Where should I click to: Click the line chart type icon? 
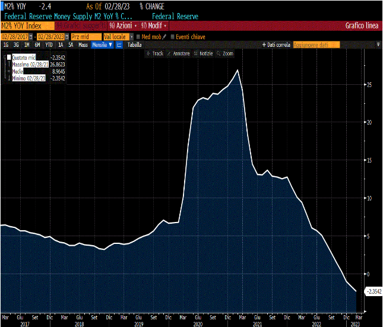coord(119,45)
